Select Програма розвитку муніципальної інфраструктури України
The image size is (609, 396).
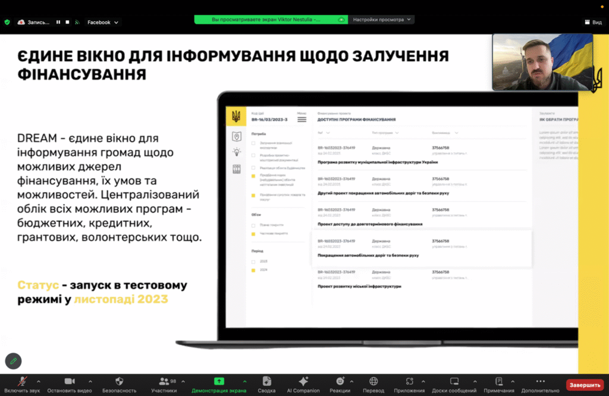coord(378,162)
